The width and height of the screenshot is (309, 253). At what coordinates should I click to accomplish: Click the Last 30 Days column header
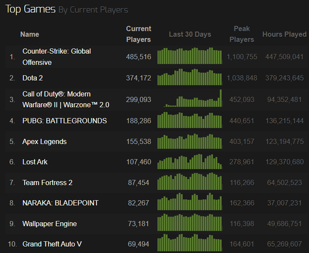(x=190, y=34)
